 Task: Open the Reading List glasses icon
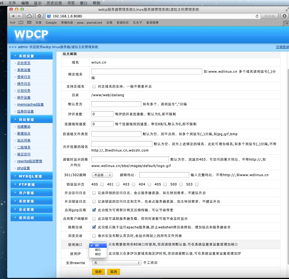click(12, 23)
